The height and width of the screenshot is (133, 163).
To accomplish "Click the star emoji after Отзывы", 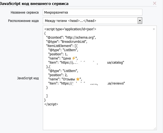I will pos(78,79).
